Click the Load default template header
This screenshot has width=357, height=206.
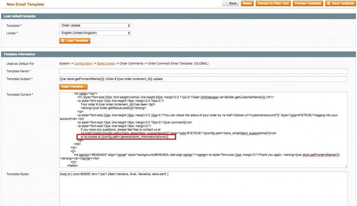20,16
